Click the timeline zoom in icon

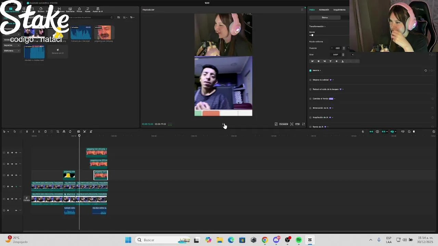point(434,132)
